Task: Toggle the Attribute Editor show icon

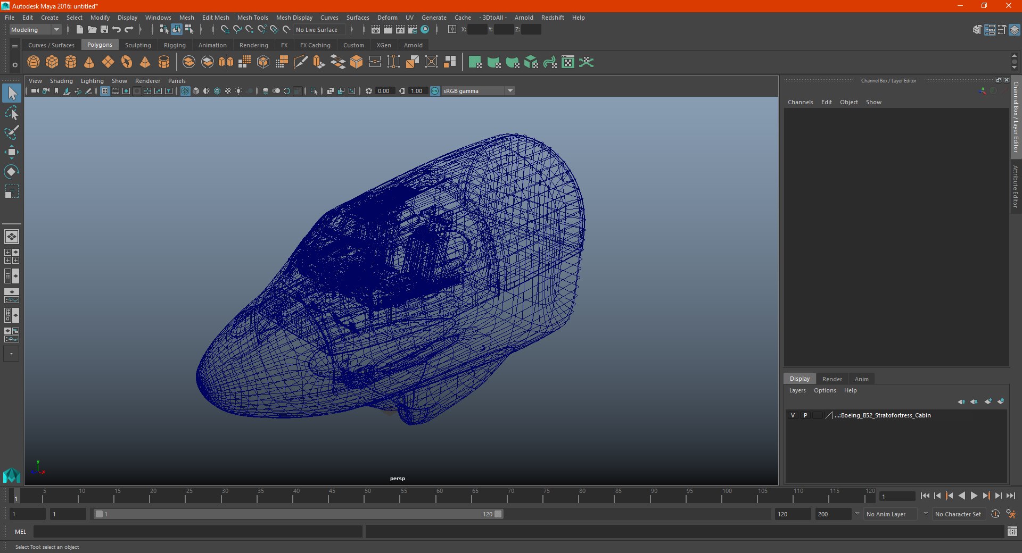Action: click(x=990, y=30)
